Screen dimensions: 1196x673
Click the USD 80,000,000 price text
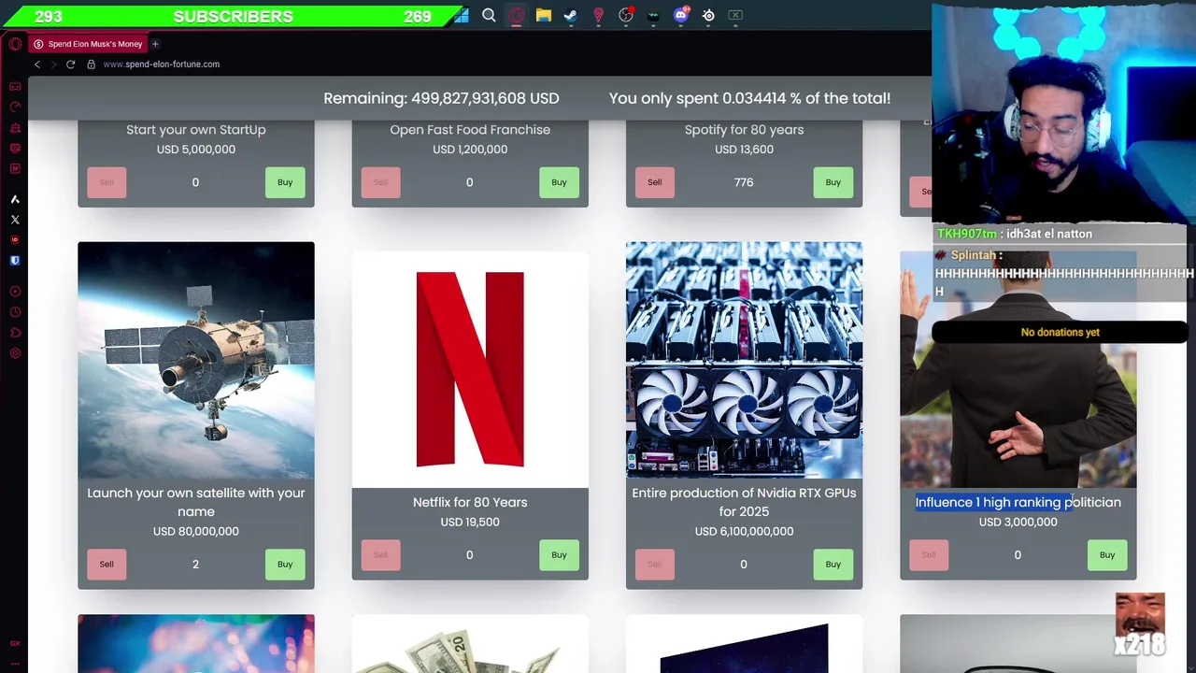click(196, 531)
